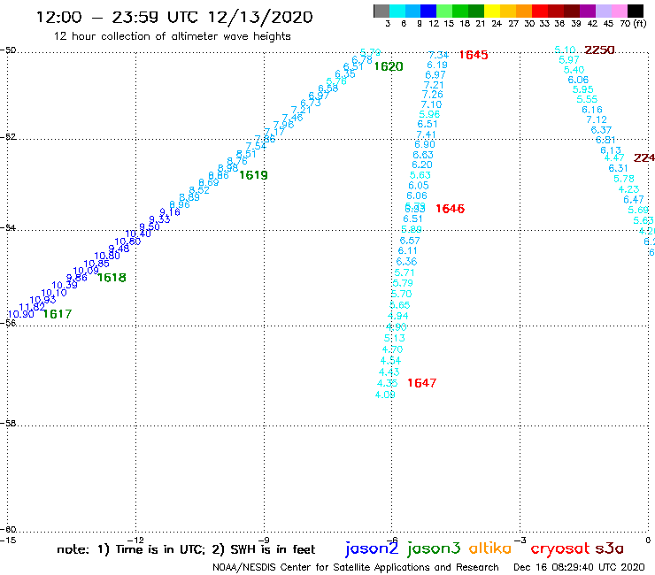Viewport: 655px width, 575px height.
Task: Select the s3a satellite legend label
Action: tap(609, 548)
